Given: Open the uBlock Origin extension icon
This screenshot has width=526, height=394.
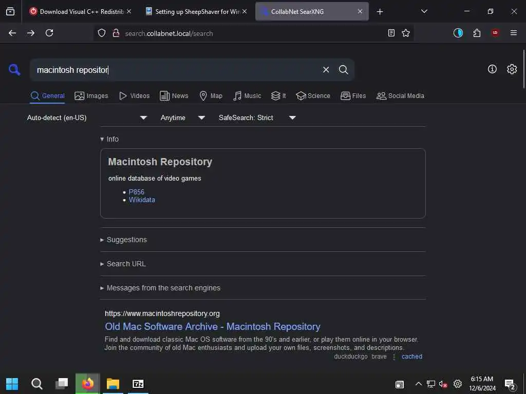Looking at the screenshot, I should [x=495, y=33].
